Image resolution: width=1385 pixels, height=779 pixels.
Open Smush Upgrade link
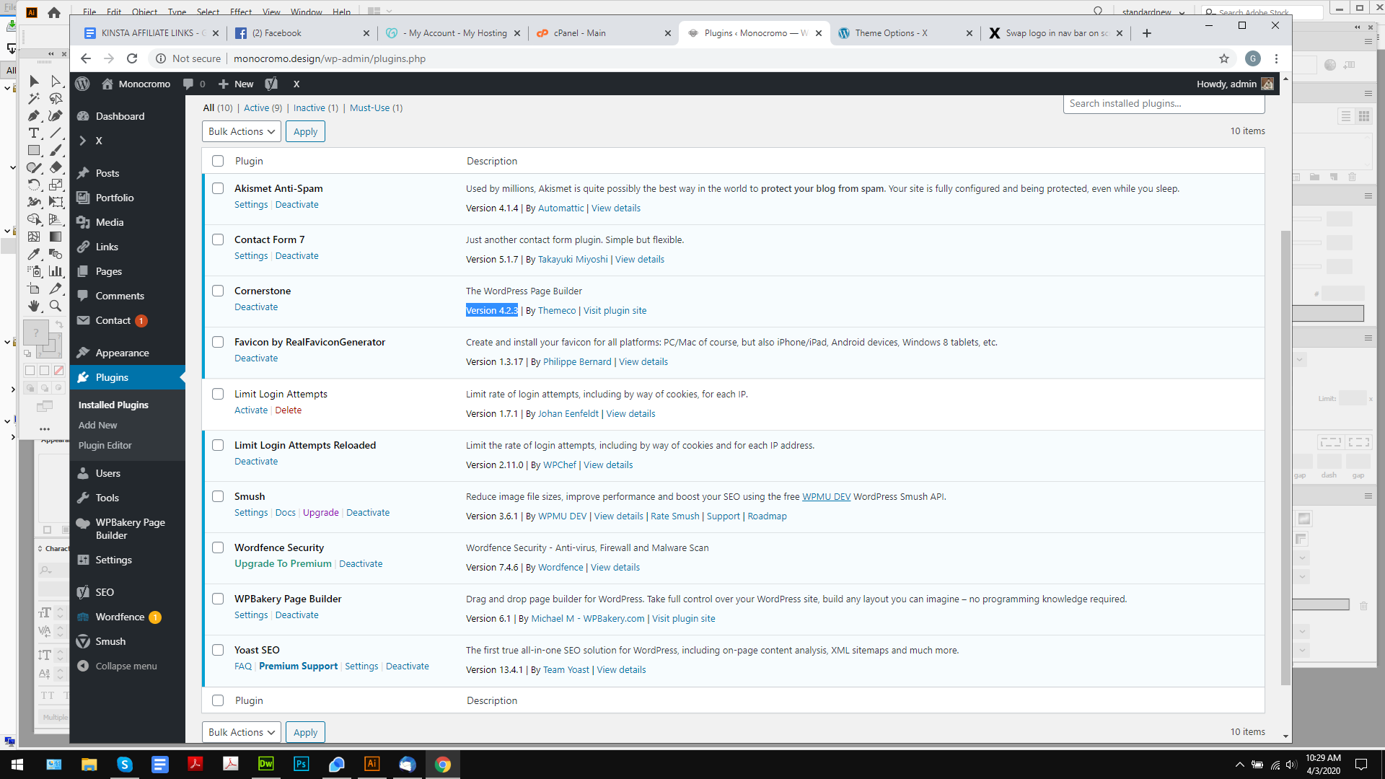321,512
